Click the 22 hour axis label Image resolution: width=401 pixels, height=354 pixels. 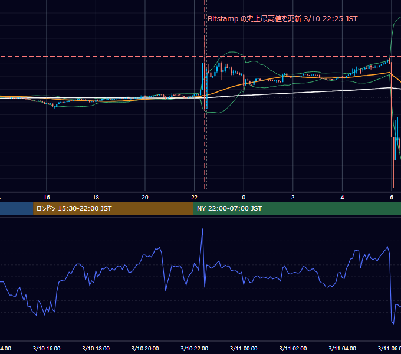coord(195,198)
